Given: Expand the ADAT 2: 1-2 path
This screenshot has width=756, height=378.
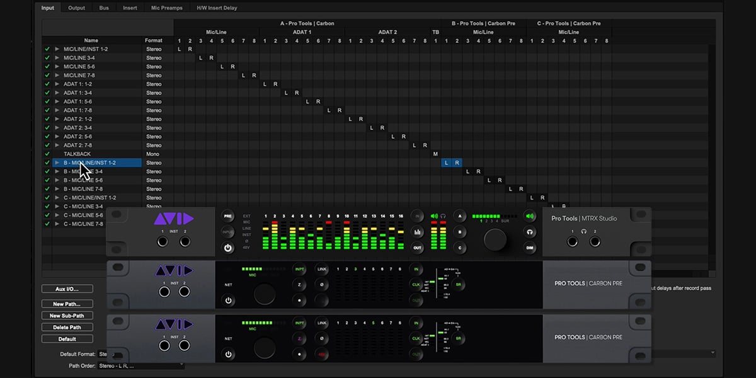Looking at the screenshot, I should [x=57, y=119].
